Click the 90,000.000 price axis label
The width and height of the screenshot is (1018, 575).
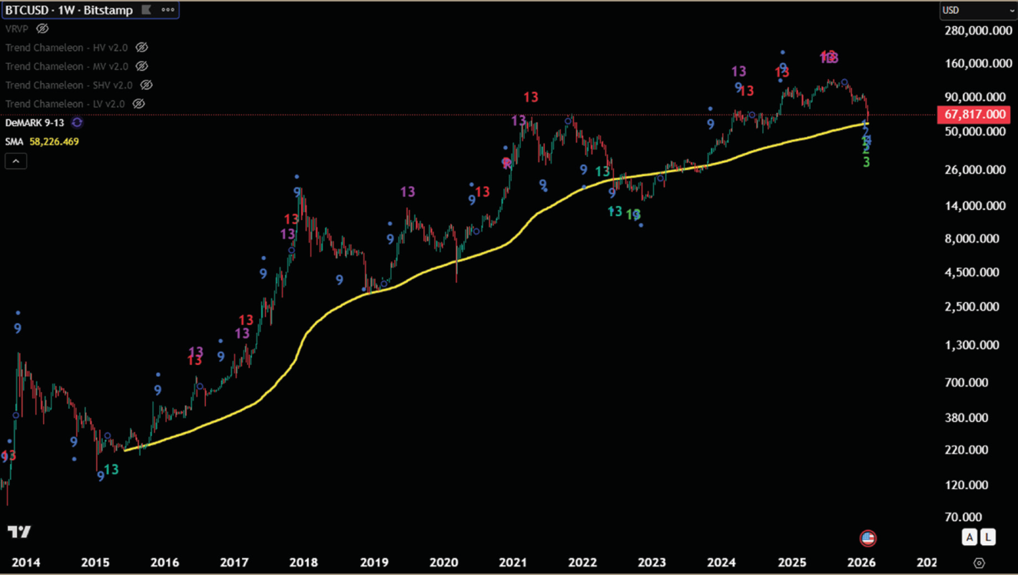point(974,97)
